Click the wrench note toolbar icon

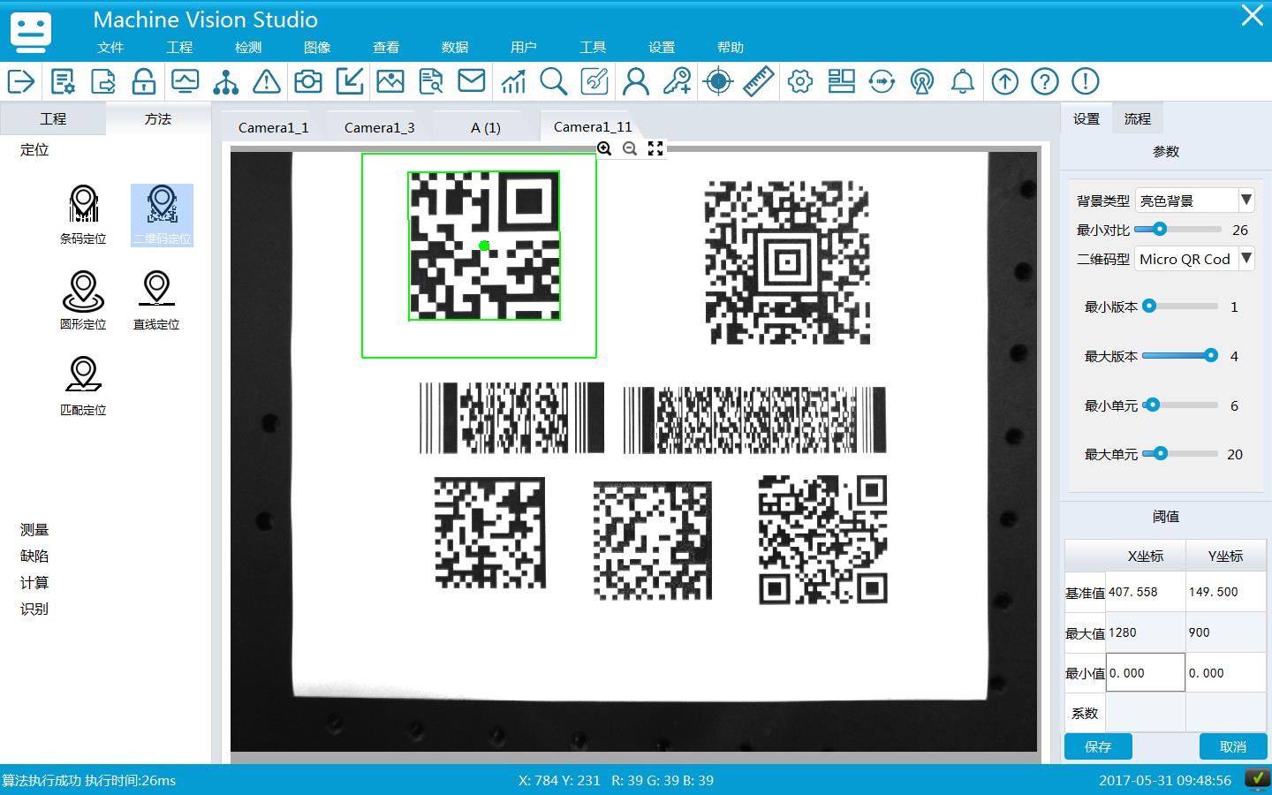coord(594,81)
